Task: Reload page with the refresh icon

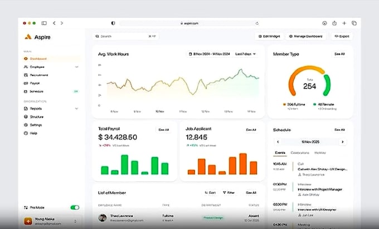Action: [257, 23]
